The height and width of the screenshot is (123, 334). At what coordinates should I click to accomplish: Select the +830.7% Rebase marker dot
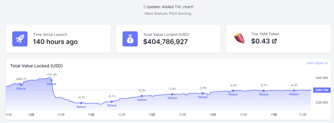point(21,85)
